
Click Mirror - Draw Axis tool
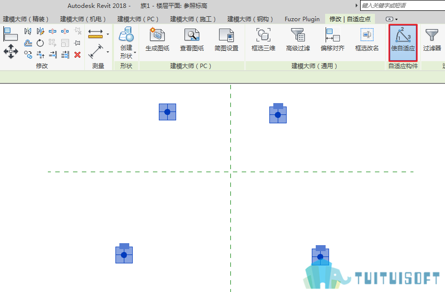(x=40, y=31)
